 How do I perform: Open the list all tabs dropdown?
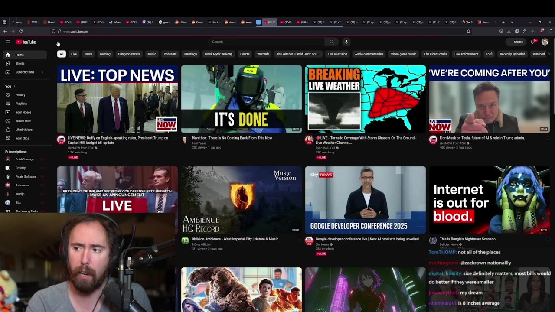[x=512, y=22]
